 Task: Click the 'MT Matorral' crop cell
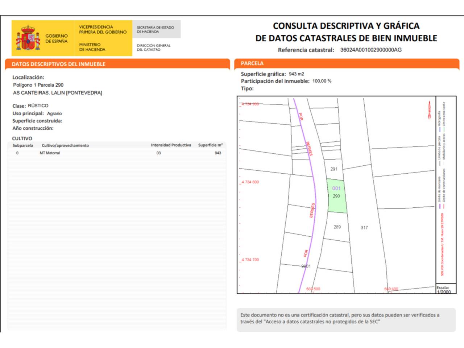[50, 153]
